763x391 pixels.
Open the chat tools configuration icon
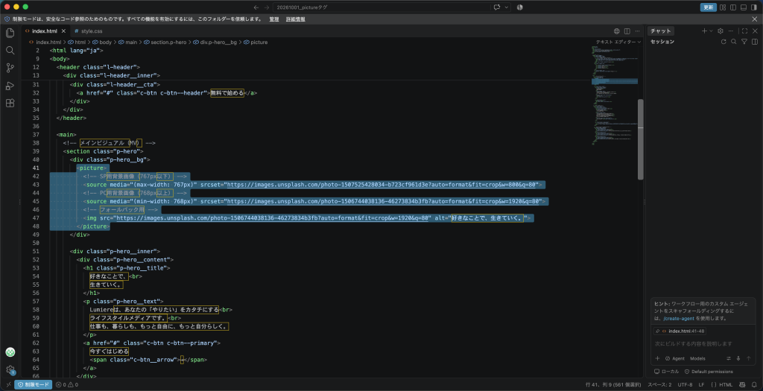[729, 358]
